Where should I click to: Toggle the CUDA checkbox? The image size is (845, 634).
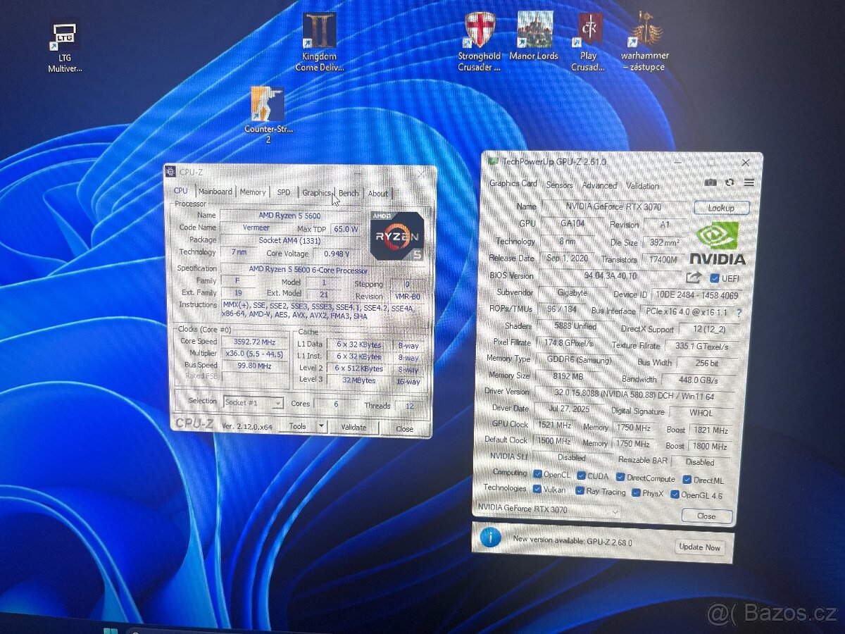pyautogui.click(x=581, y=476)
